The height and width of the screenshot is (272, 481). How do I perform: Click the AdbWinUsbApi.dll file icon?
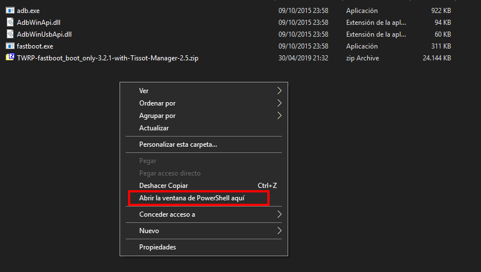click(x=10, y=34)
